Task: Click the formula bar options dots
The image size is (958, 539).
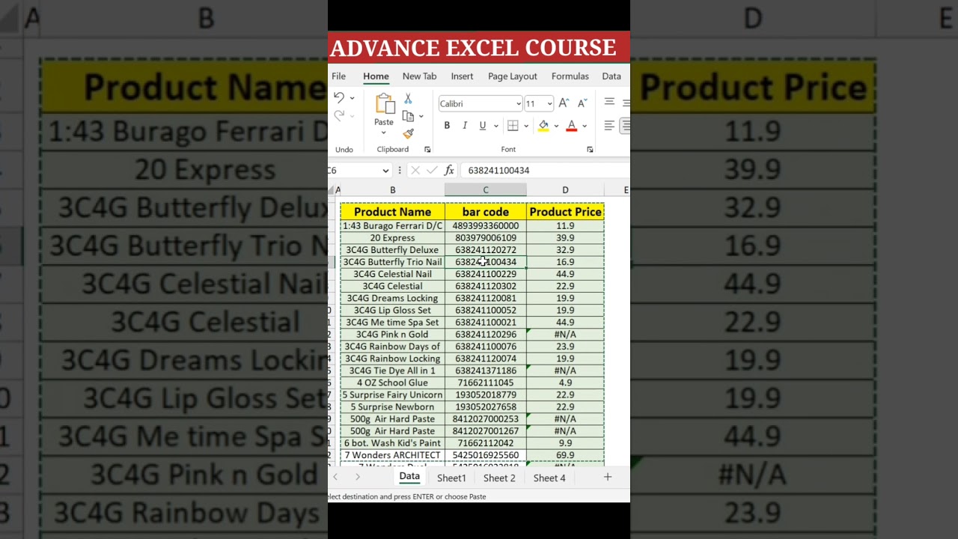Action: (400, 171)
